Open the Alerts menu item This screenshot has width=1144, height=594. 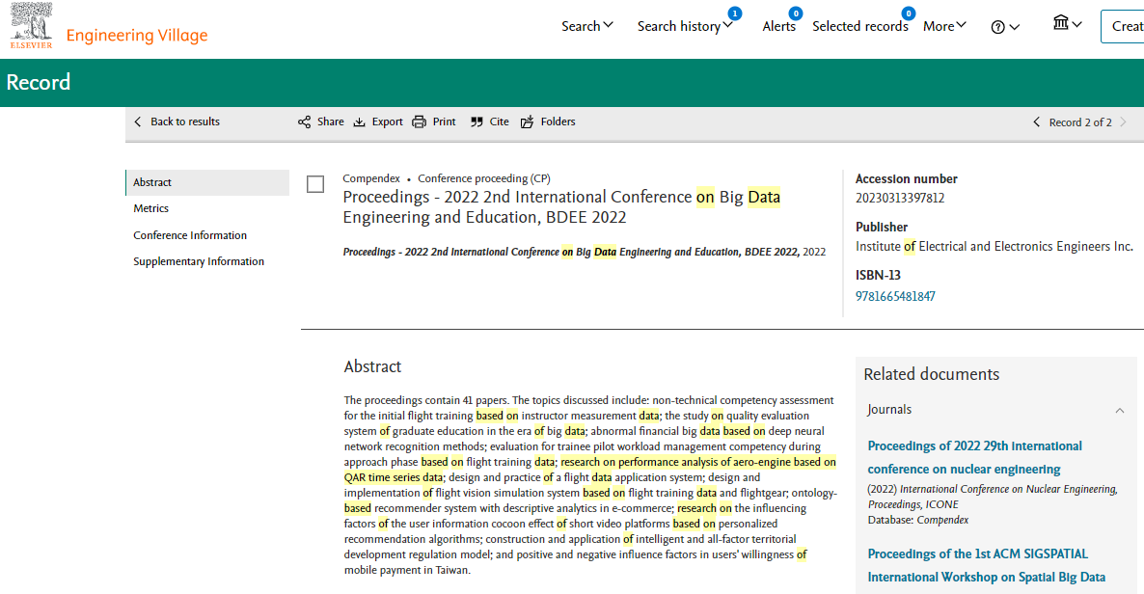click(x=779, y=26)
